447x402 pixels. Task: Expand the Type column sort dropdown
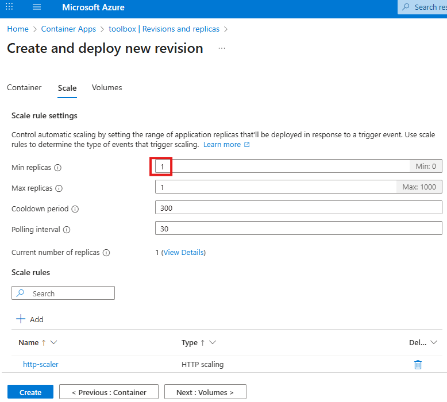pos(212,343)
